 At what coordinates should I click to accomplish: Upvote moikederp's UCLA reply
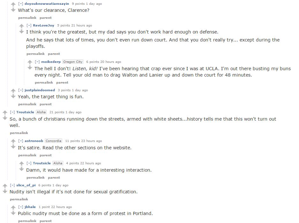coord(30,62)
